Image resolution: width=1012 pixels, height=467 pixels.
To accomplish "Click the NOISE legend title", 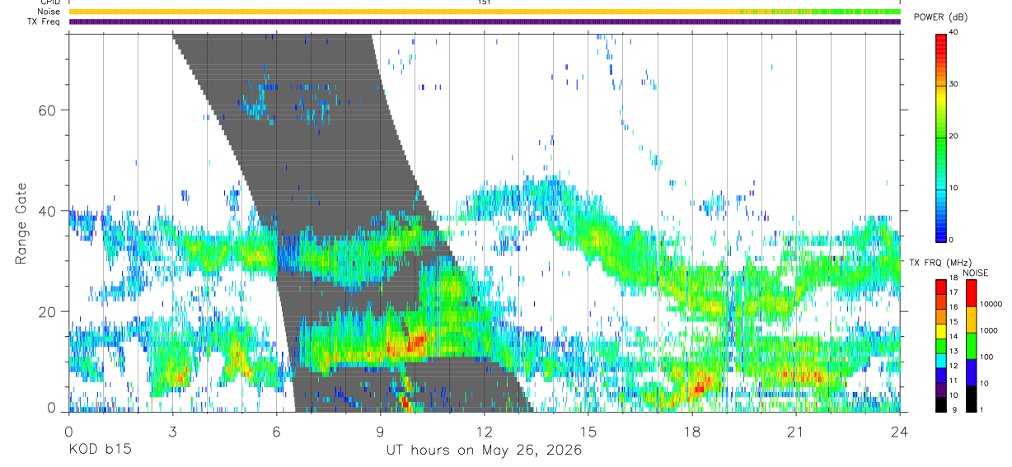I will pyautogui.click(x=976, y=273).
